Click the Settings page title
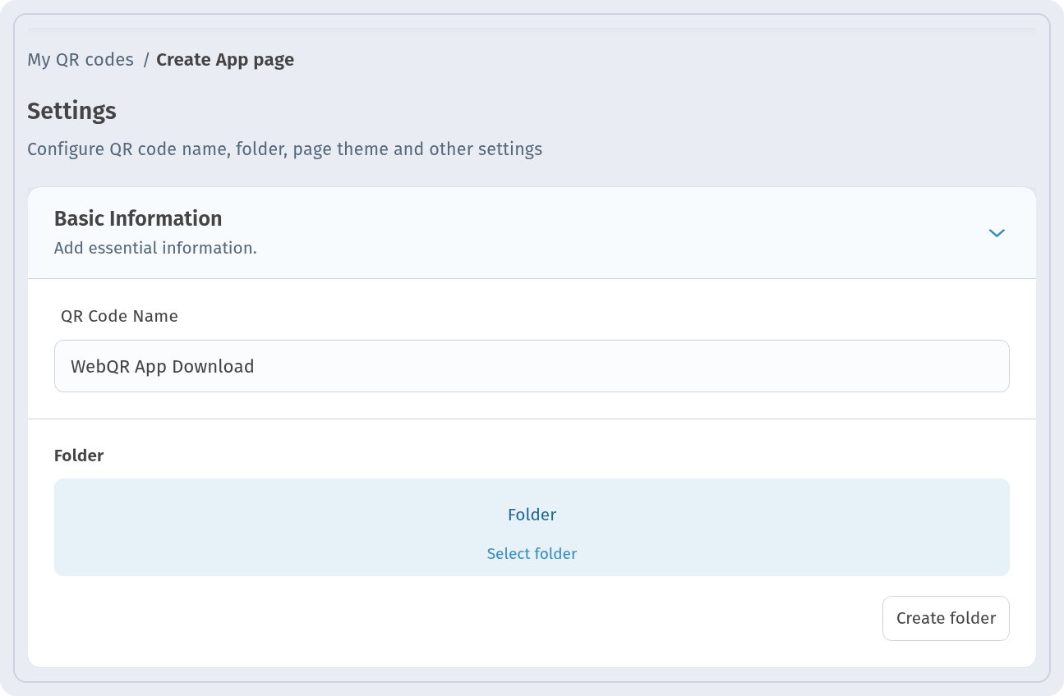Image resolution: width=1064 pixels, height=696 pixels. coord(71,111)
